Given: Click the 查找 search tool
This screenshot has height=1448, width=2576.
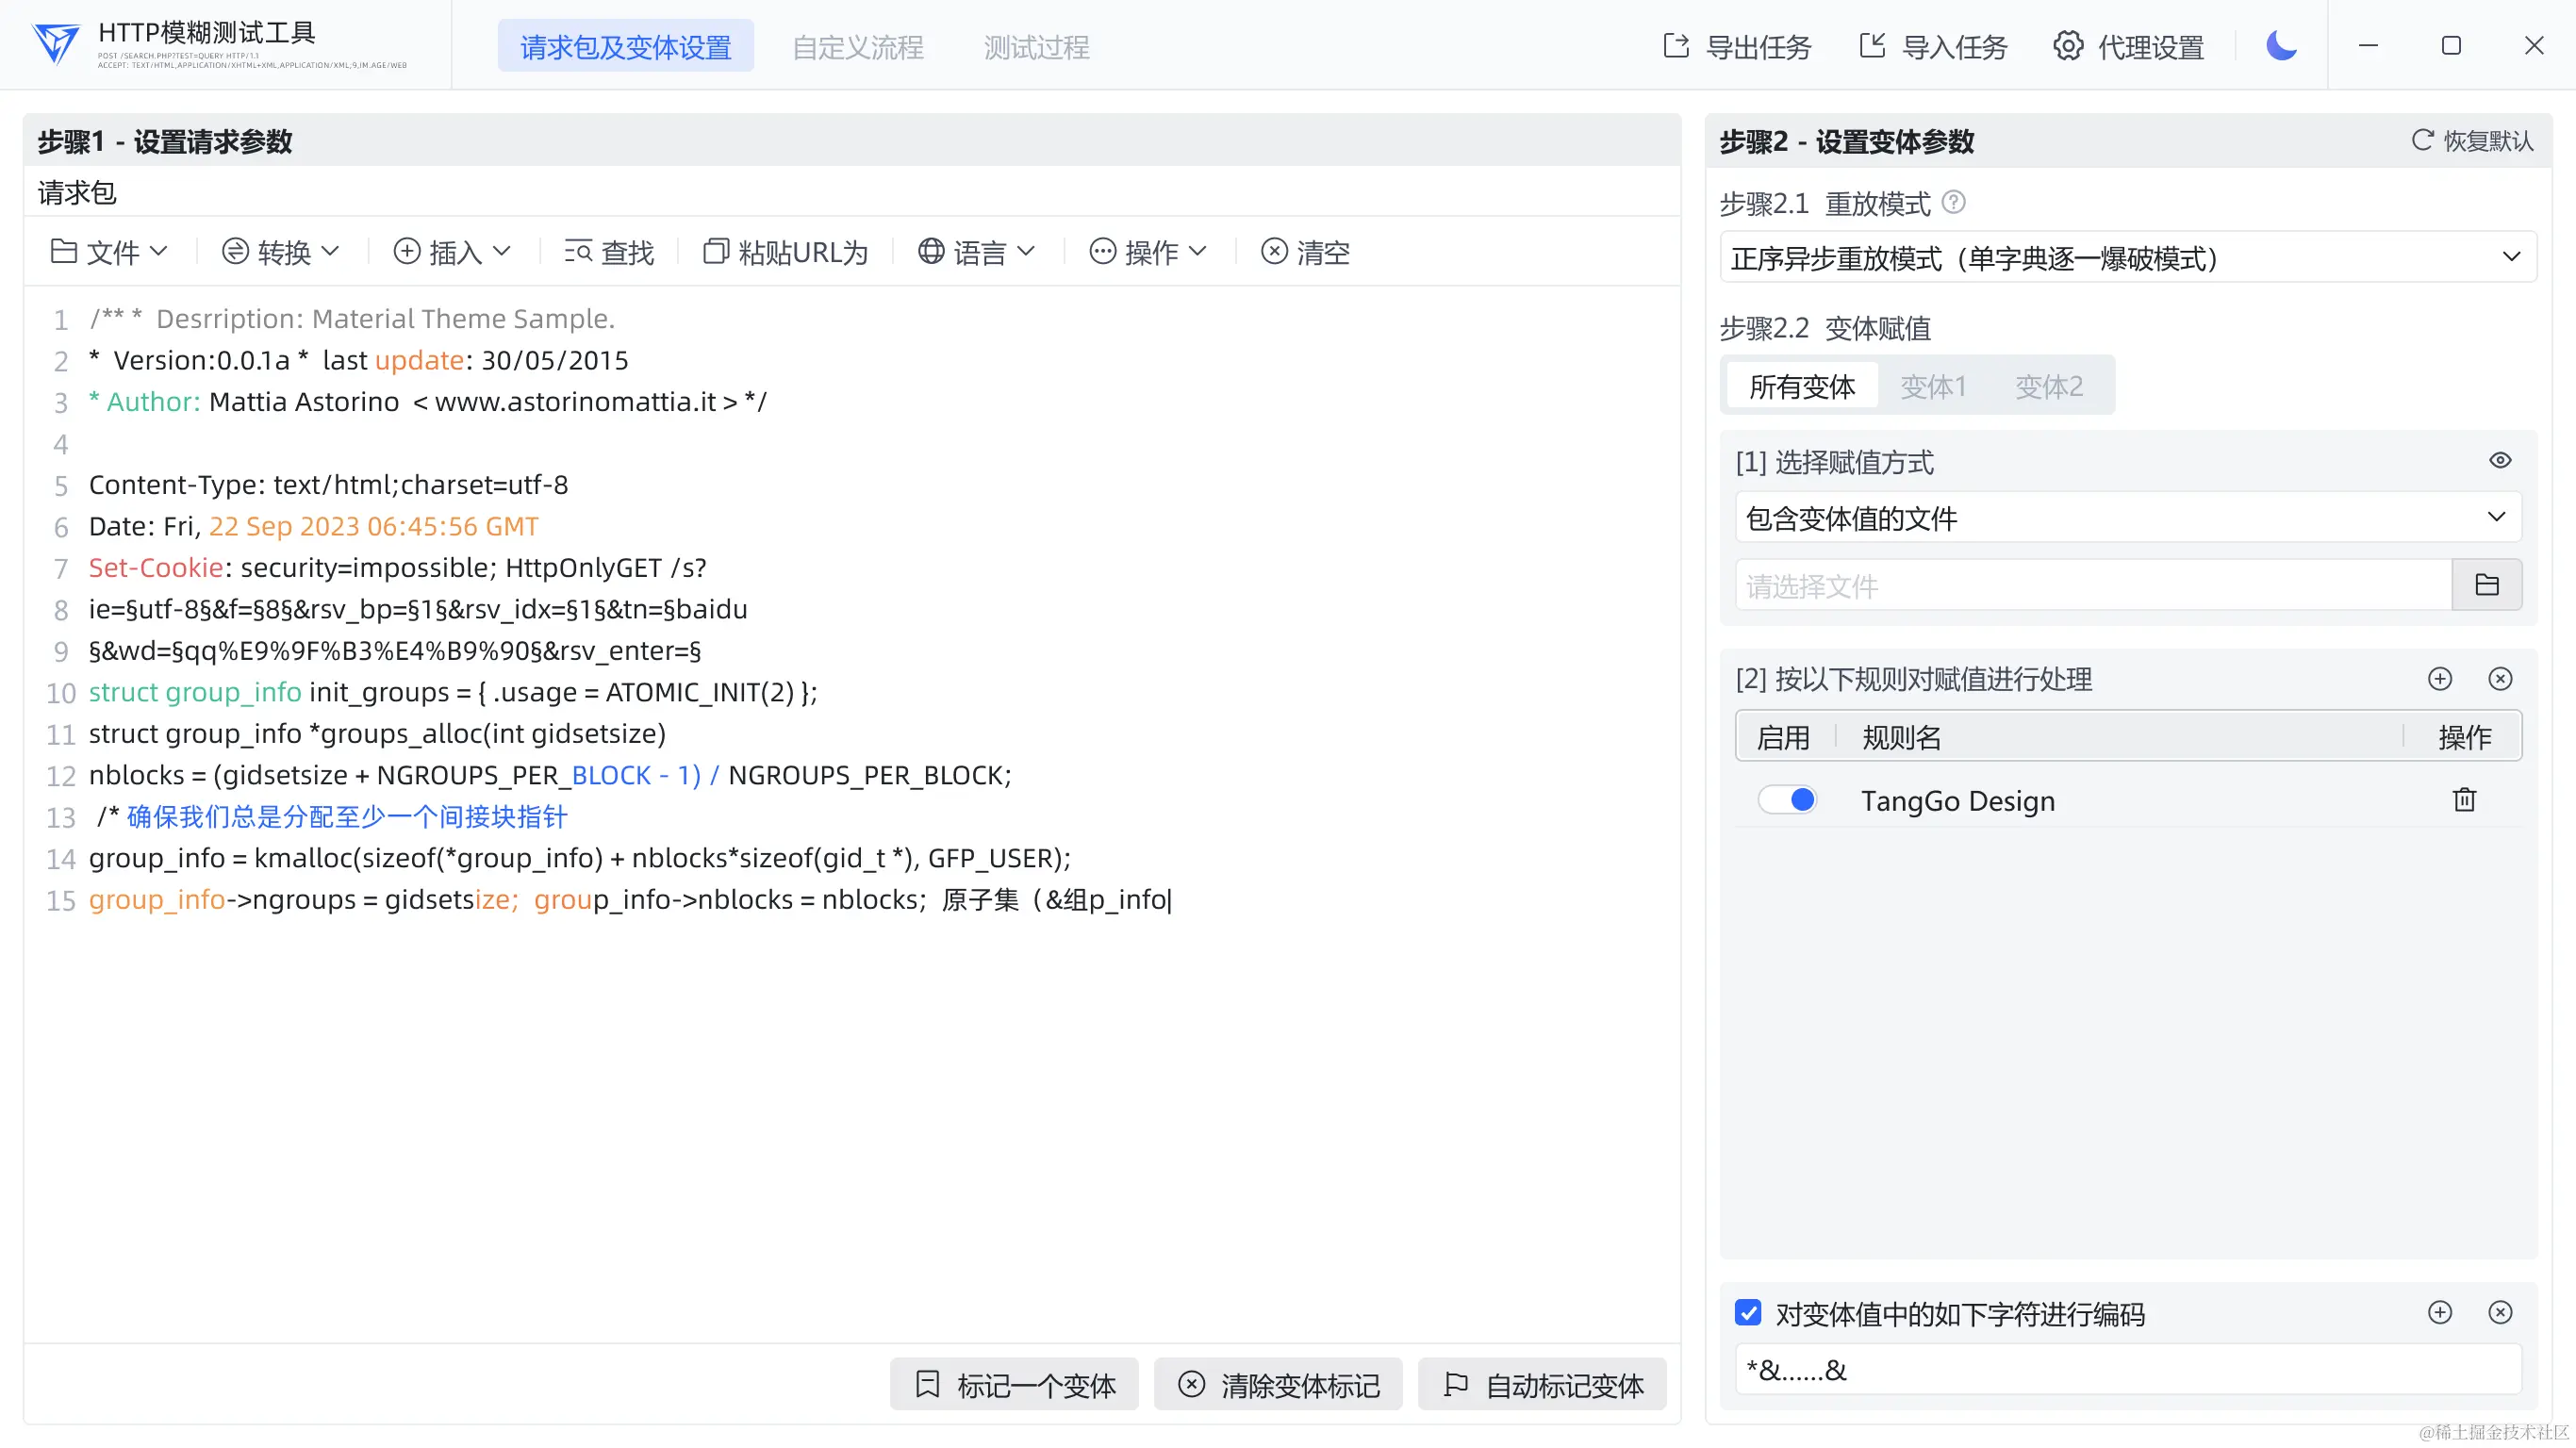Looking at the screenshot, I should tap(609, 252).
